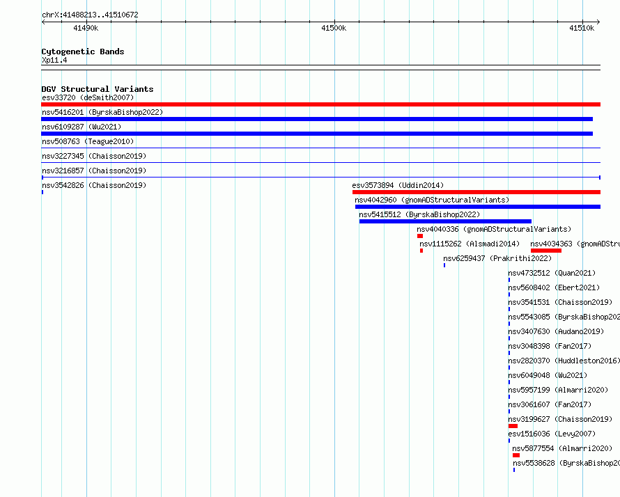Image resolution: width=620 pixels, height=497 pixels.
Task: Click the 41510k ruler label
Action: pyautogui.click(x=582, y=28)
